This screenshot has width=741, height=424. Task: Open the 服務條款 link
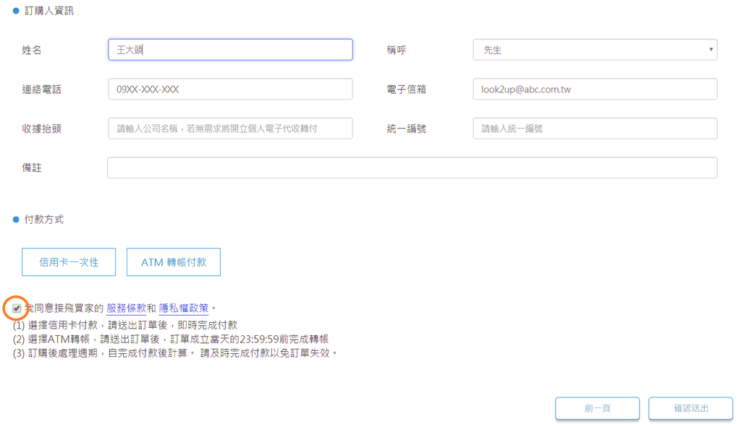[x=126, y=308]
